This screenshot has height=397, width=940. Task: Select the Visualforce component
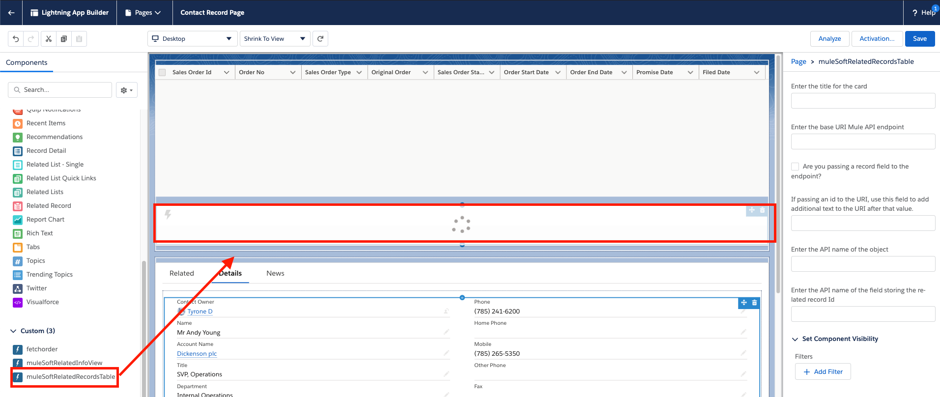pos(43,302)
